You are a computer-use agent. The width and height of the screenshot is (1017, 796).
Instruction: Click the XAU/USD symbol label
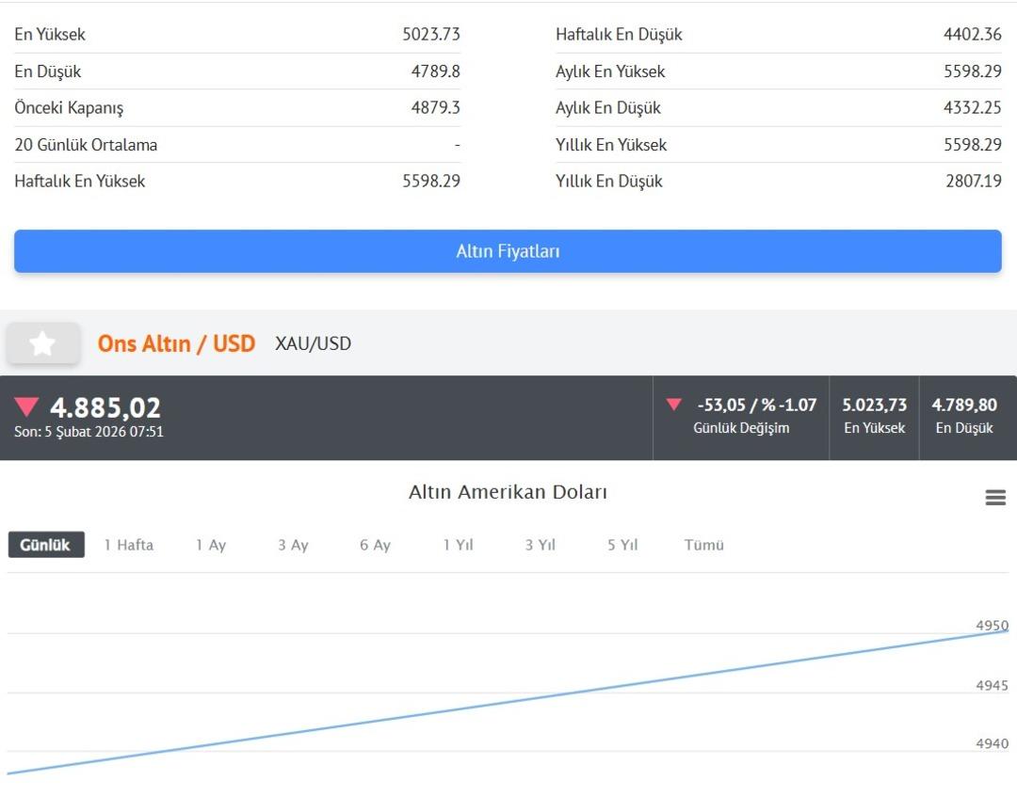[313, 343]
